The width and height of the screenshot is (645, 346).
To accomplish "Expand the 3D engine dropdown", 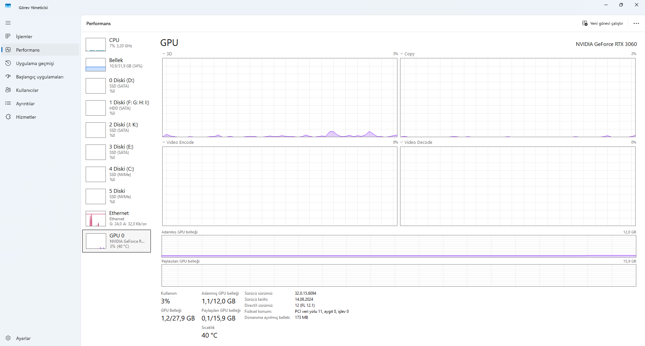I will point(164,54).
